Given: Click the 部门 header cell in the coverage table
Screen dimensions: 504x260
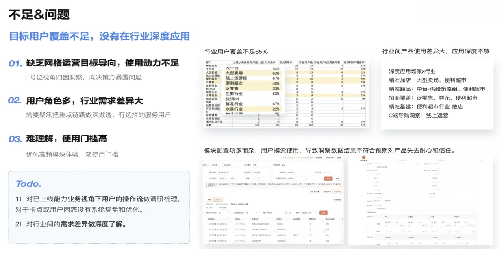Looking at the screenshot, I should pyautogui.click(x=209, y=62).
